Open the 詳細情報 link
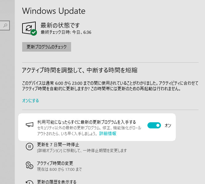Image resolution: width=205 pixels, height=184 pixels. point(108,134)
